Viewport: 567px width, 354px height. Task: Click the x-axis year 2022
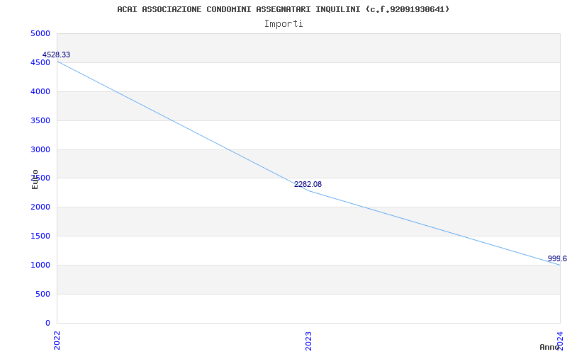tap(57, 341)
